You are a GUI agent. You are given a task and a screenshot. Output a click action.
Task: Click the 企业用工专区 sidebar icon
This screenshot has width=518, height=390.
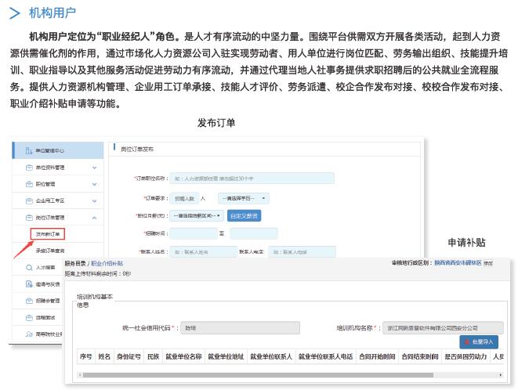click(x=28, y=200)
